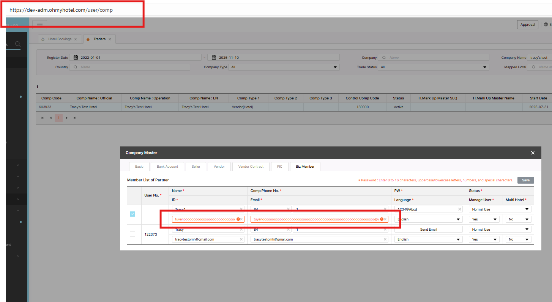The image size is (552, 302).
Task: Open the end date calendar icon
Action: (x=214, y=58)
